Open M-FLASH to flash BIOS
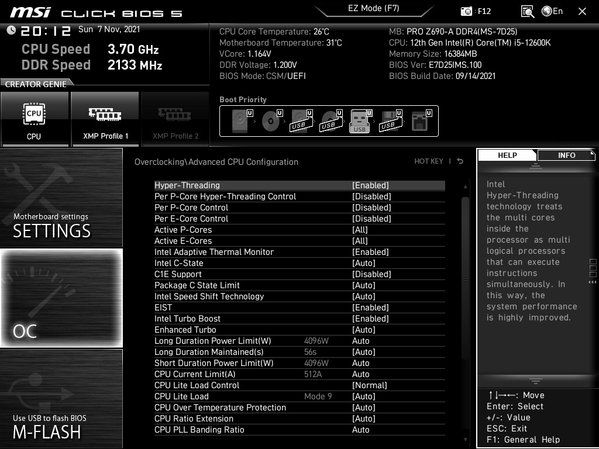Image resolution: width=599 pixels, height=449 pixels. pos(61,399)
